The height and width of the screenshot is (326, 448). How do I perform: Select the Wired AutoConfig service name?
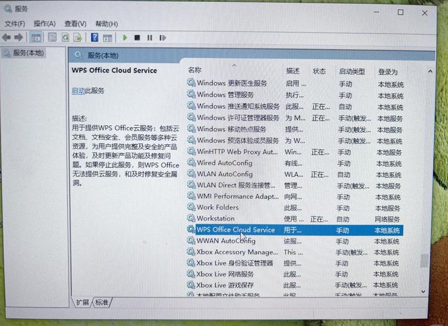point(225,163)
